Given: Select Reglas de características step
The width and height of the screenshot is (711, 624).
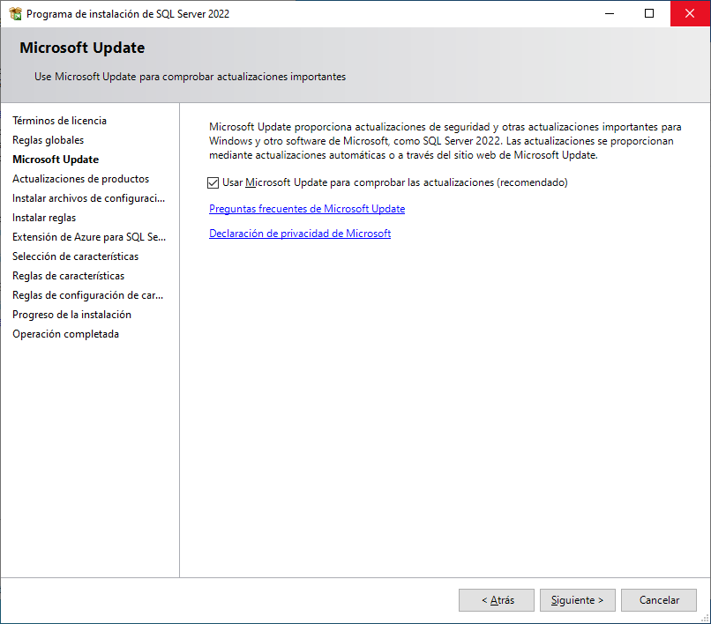Looking at the screenshot, I should point(68,276).
